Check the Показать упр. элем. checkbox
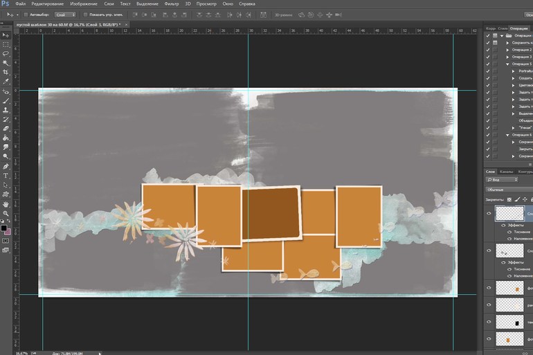This screenshot has width=533, height=355. pyautogui.click(x=86, y=14)
